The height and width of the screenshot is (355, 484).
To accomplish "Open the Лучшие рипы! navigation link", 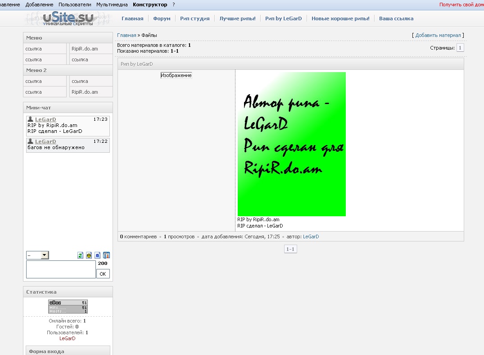I will click(x=237, y=18).
